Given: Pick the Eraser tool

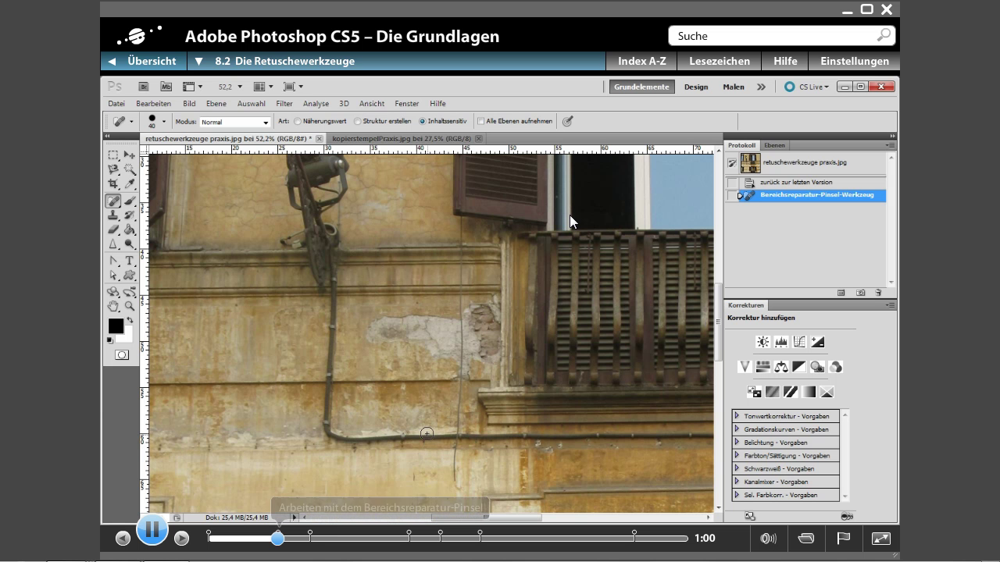Looking at the screenshot, I should (x=113, y=230).
